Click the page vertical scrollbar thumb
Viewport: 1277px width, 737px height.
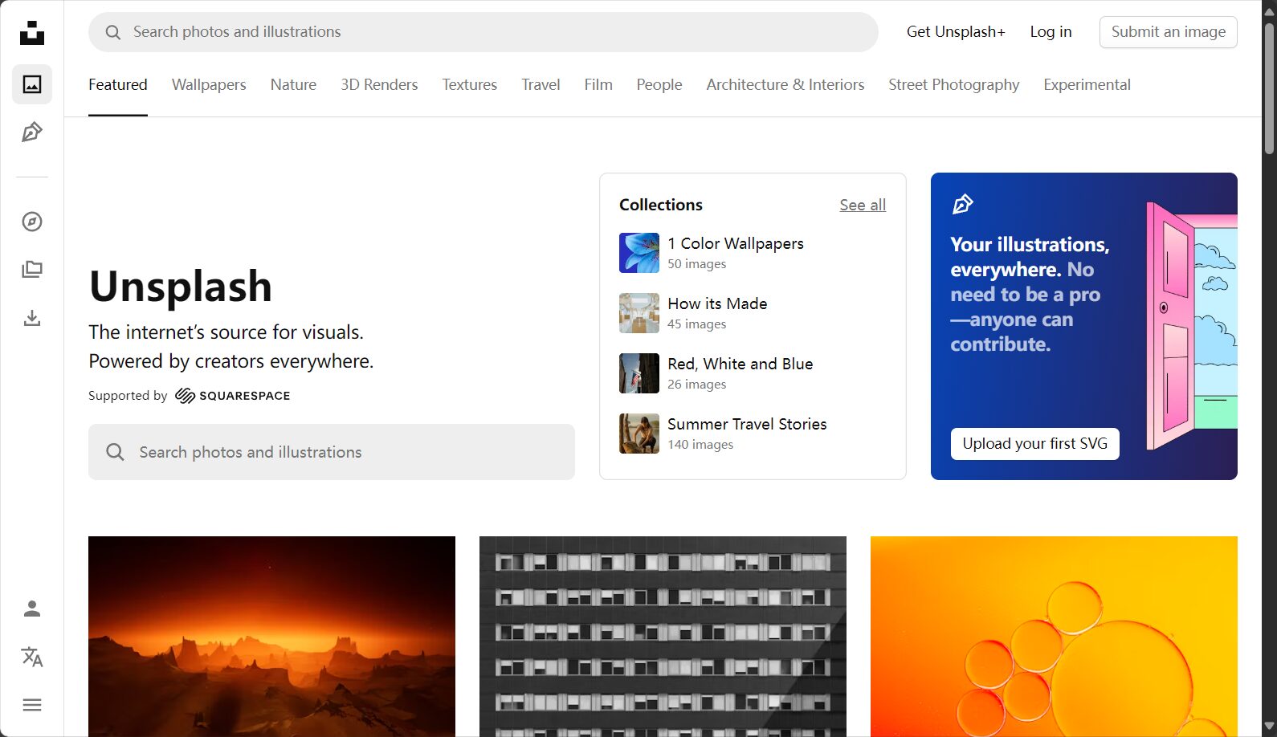1269,88
